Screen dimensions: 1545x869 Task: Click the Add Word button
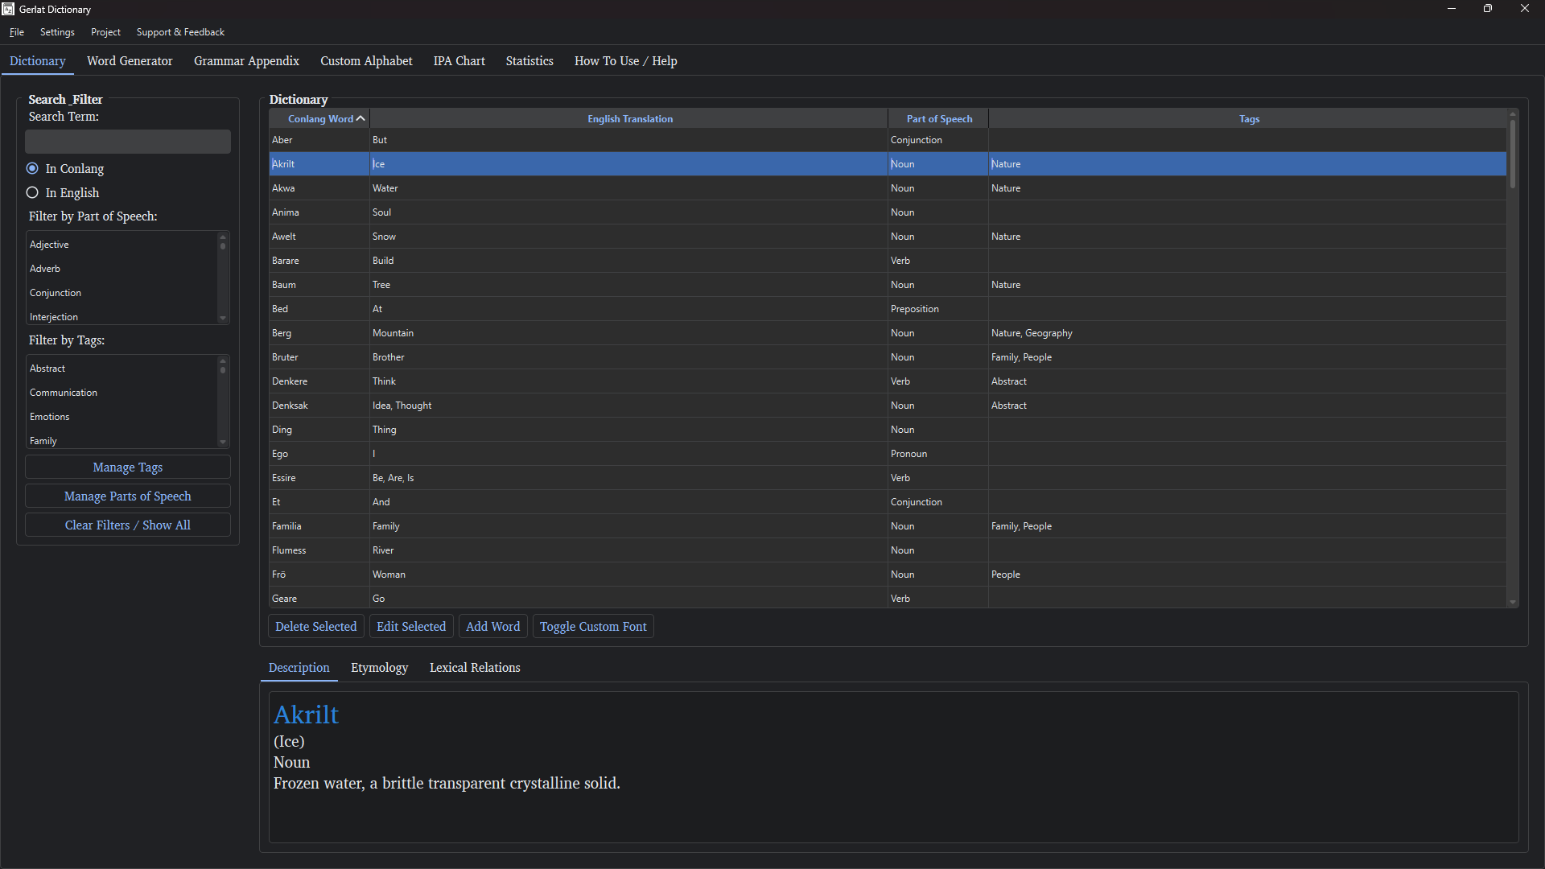493,627
